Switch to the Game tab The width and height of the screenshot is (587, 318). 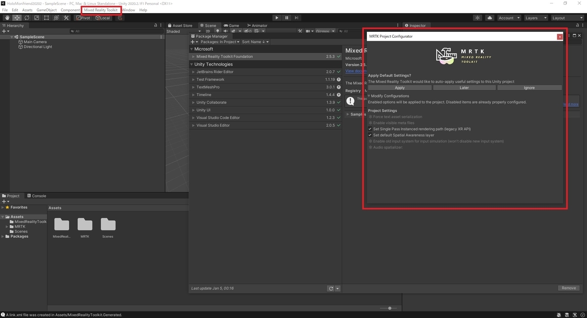[231, 25]
